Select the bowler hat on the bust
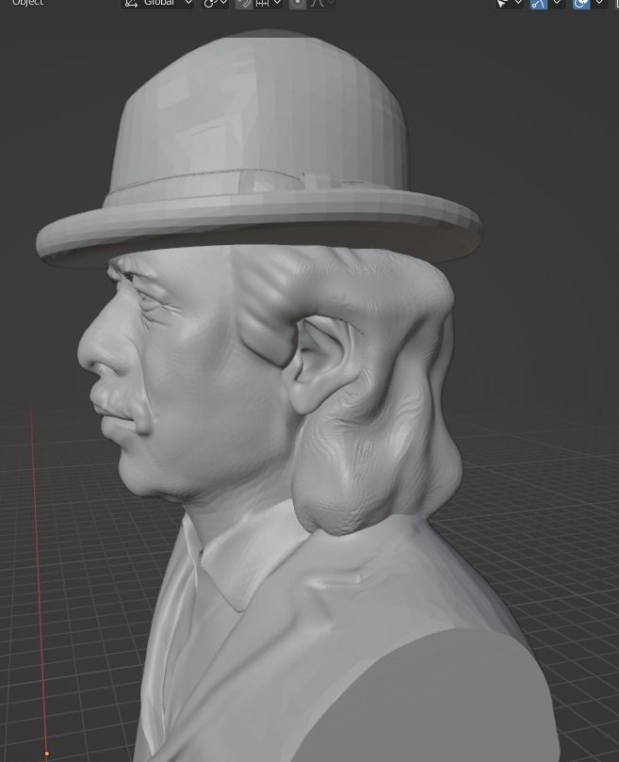This screenshot has width=619, height=762. coord(259,146)
